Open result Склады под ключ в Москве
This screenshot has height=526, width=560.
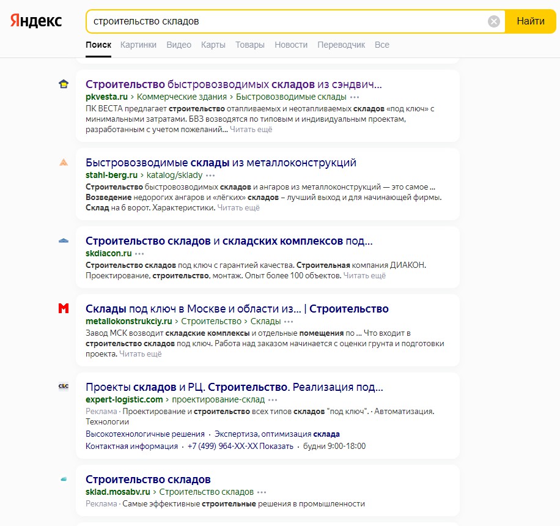[237, 308]
